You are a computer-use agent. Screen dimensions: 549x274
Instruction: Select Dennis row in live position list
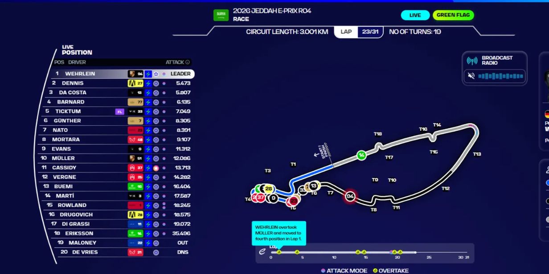tap(120, 83)
